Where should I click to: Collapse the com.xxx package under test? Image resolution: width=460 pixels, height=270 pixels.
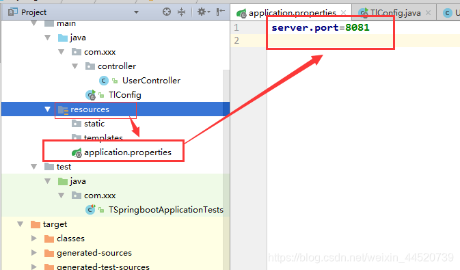tap(61, 195)
